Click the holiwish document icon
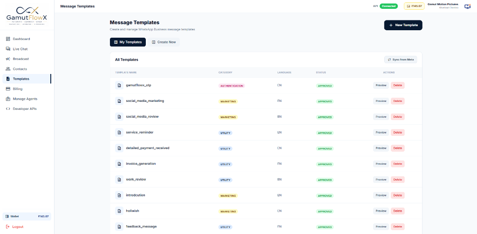The image size is (477, 234). tap(119, 211)
